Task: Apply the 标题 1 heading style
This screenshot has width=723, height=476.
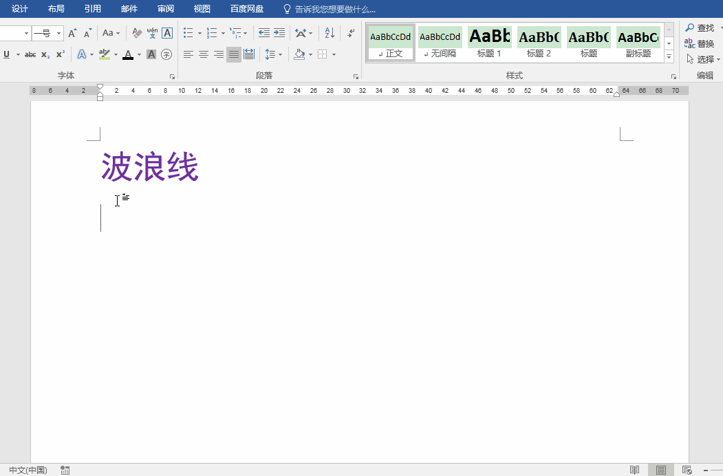Action: click(489, 43)
